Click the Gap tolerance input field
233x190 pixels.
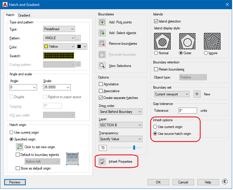coord(188,111)
